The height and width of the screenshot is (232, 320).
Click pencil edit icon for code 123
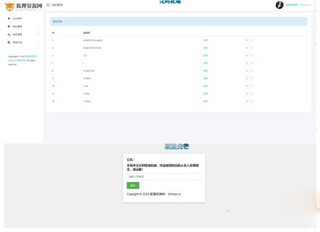(247, 56)
